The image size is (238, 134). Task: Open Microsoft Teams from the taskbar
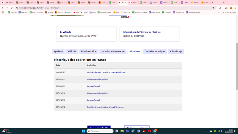pos(128,131)
